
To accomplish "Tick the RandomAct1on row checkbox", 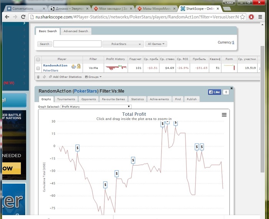I will pos(38,69).
